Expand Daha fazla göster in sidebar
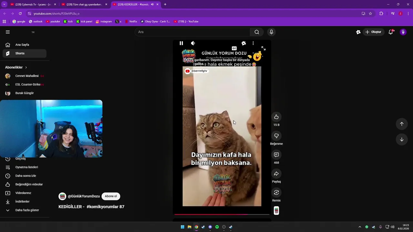The height and width of the screenshot is (232, 413). (25, 210)
